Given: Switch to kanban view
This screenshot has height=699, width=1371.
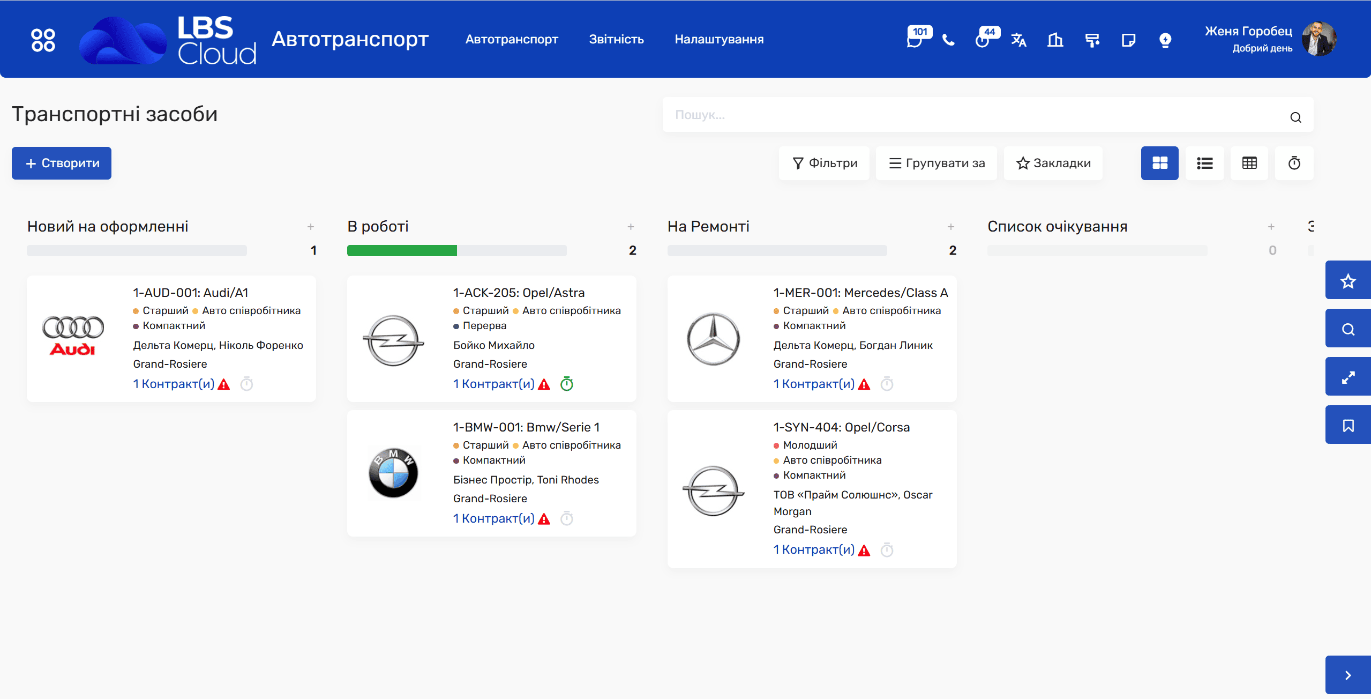Looking at the screenshot, I should (1160, 163).
